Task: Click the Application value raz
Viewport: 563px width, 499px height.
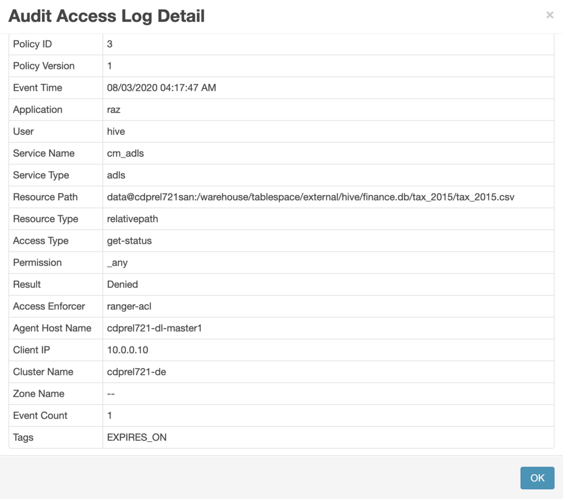Action: [114, 109]
